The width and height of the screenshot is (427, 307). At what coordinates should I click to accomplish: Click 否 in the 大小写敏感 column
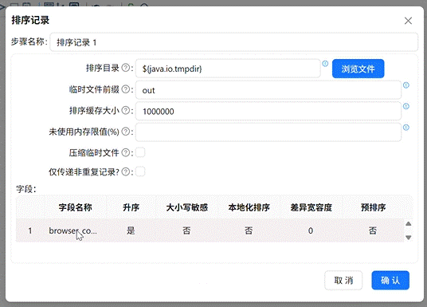click(186, 230)
